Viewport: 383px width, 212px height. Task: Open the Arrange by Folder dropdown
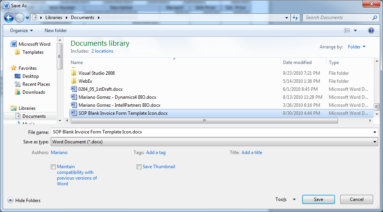[357, 47]
